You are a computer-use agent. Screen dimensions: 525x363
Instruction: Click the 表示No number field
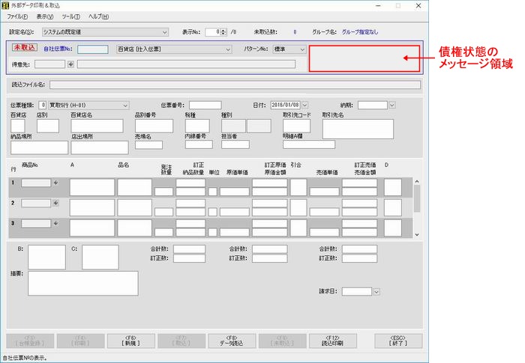[x=213, y=32]
